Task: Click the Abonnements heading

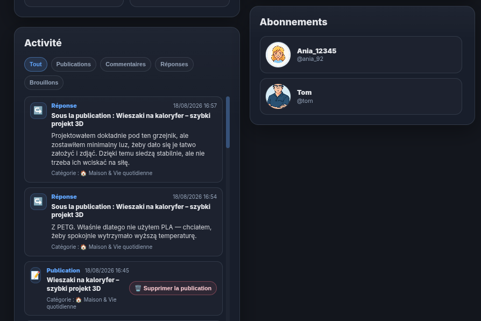Action: pyautogui.click(x=294, y=22)
